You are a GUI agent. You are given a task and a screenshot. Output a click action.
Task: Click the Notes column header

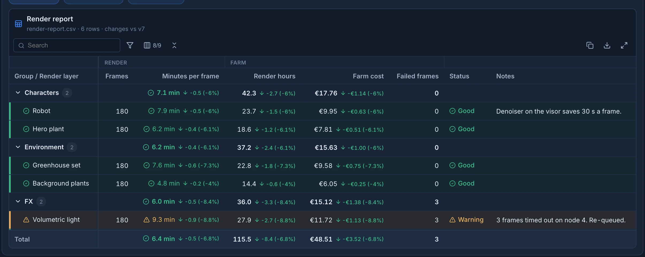pyautogui.click(x=505, y=76)
